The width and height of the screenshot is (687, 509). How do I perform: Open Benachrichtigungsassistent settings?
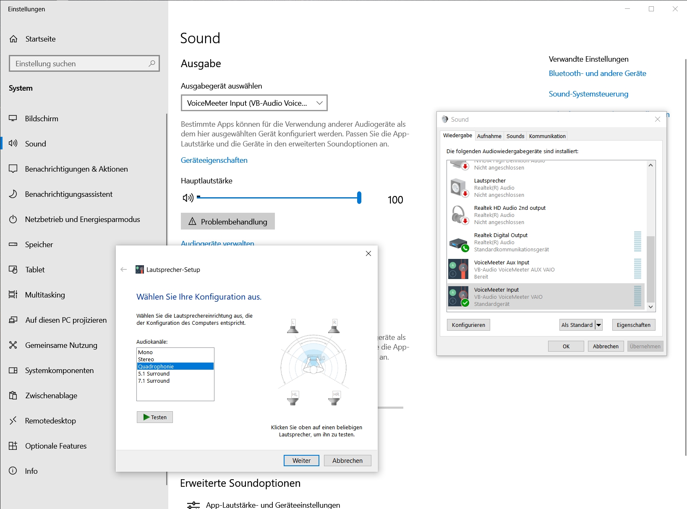point(69,194)
